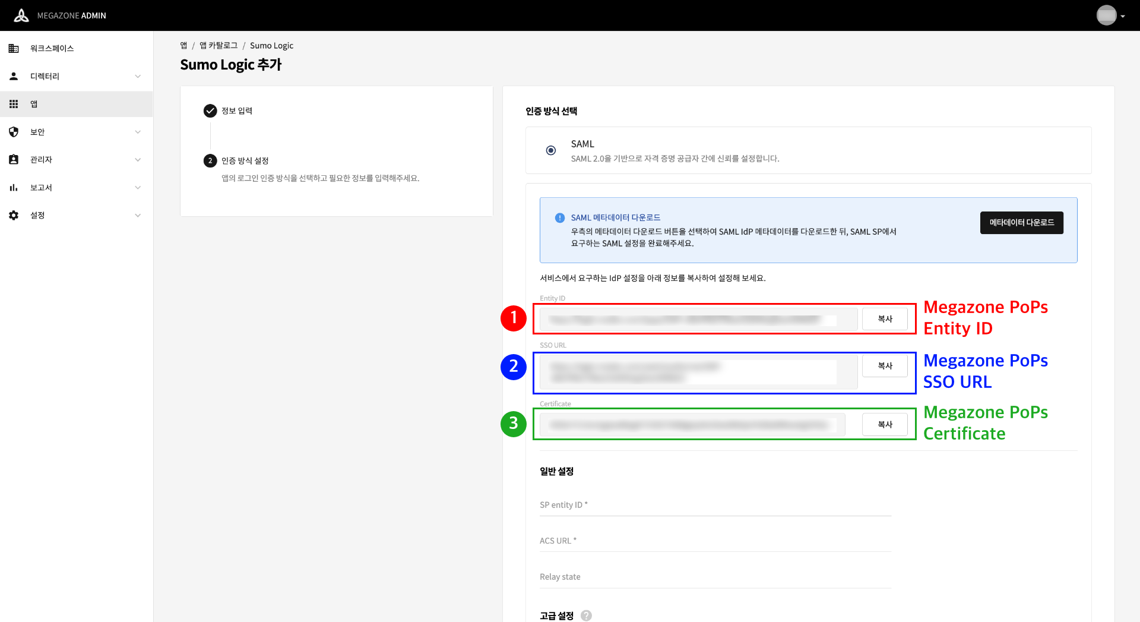Expand the 보고서 menu chevron
1140x622 pixels.
(x=138, y=187)
